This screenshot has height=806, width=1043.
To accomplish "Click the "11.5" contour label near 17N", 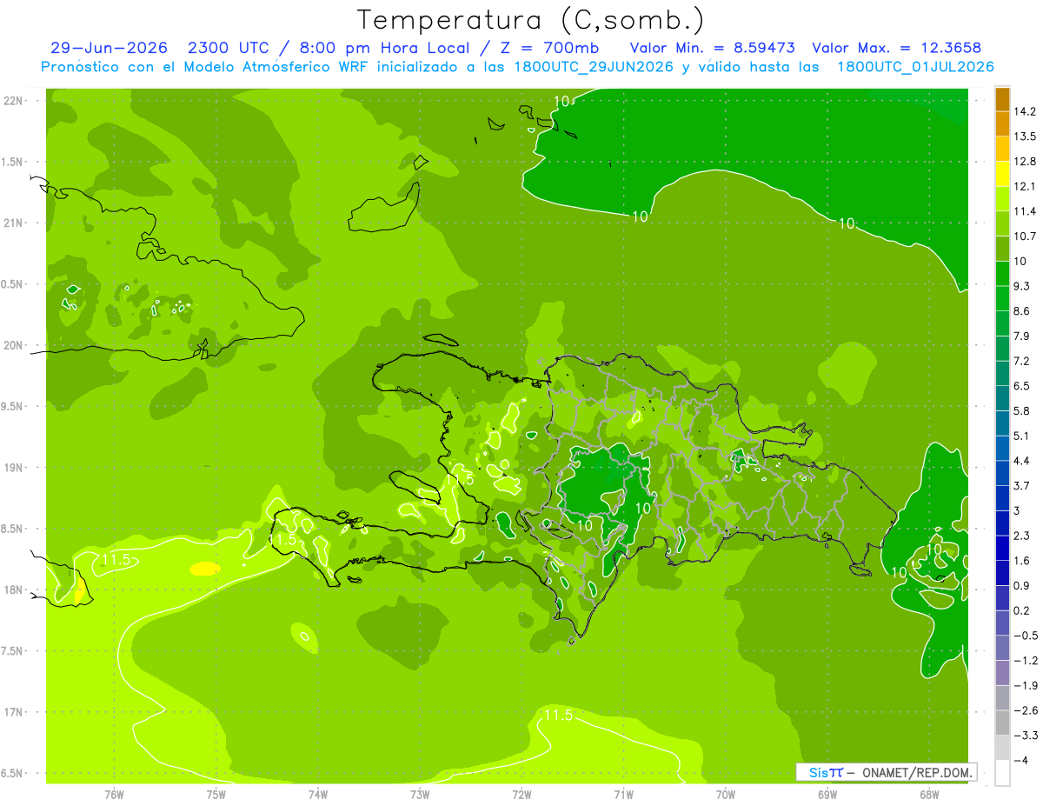I will coord(558,716).
